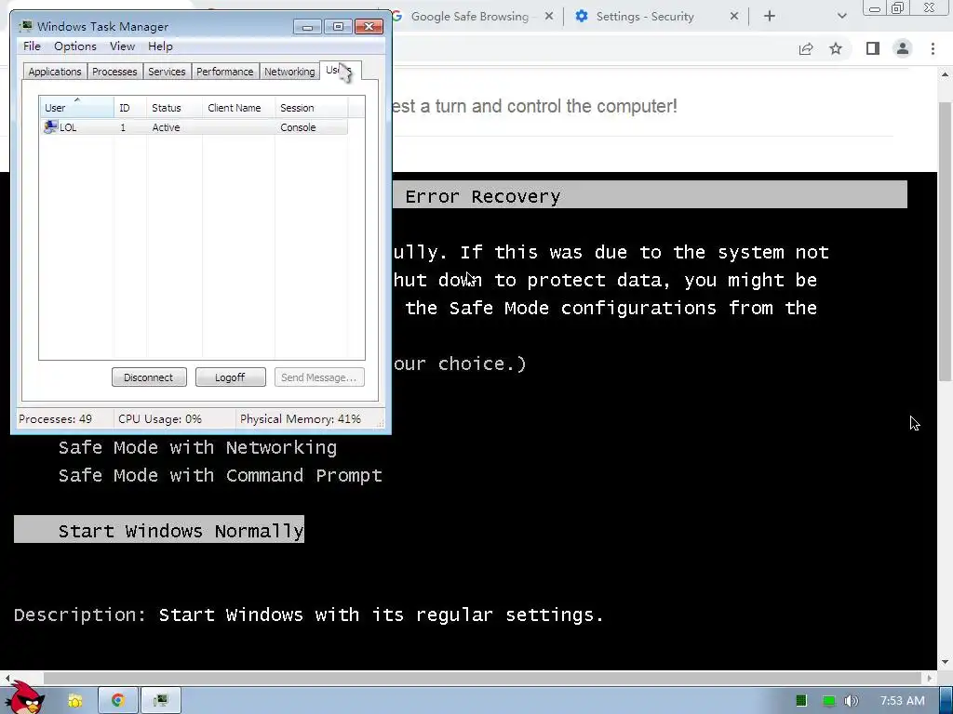Viewport: 953px width, 714px height.
Task: Click the LOL user icon
Action: tap(50, 126)
